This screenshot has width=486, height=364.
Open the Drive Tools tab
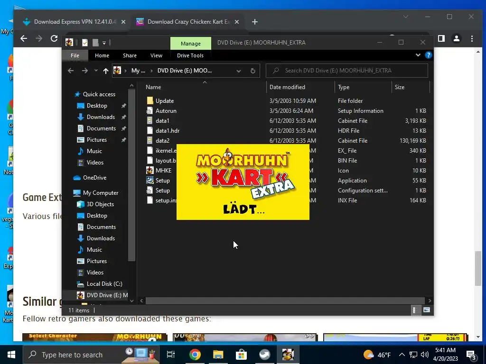tap(190, 55)
